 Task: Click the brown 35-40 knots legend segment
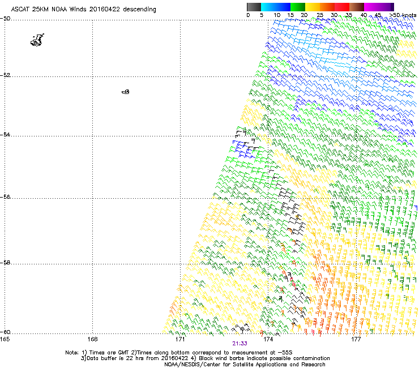357,7
